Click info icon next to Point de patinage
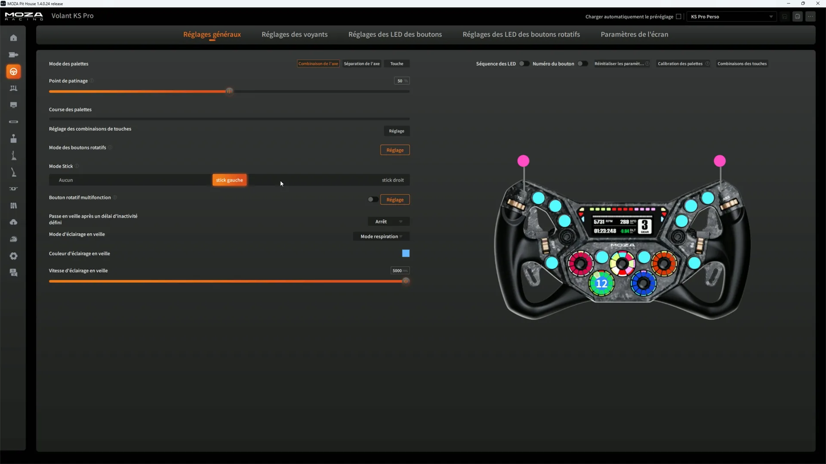 (x=92, y=81)
